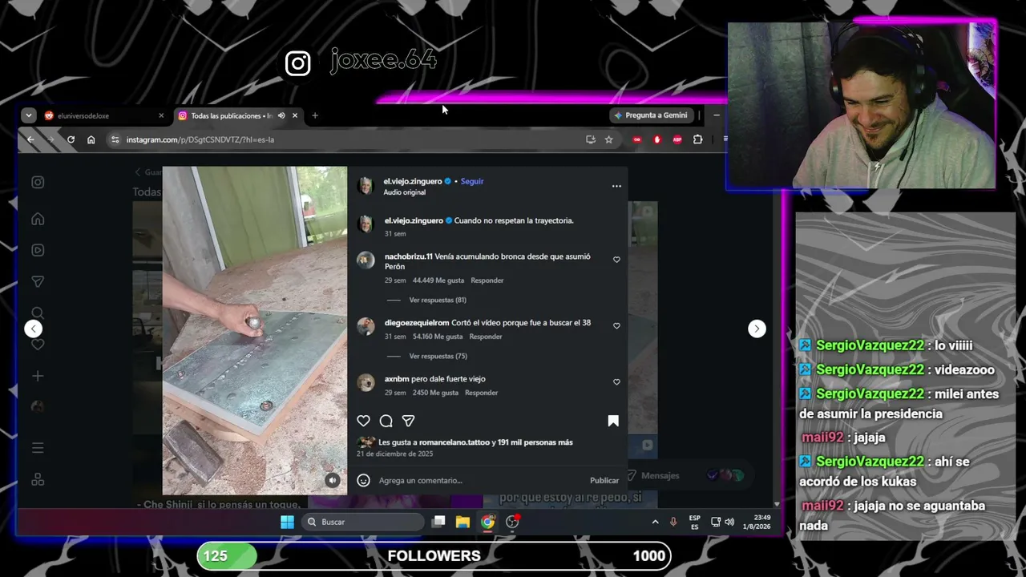Expand Ver respuestas (81) replies

(x=438, y=300)
